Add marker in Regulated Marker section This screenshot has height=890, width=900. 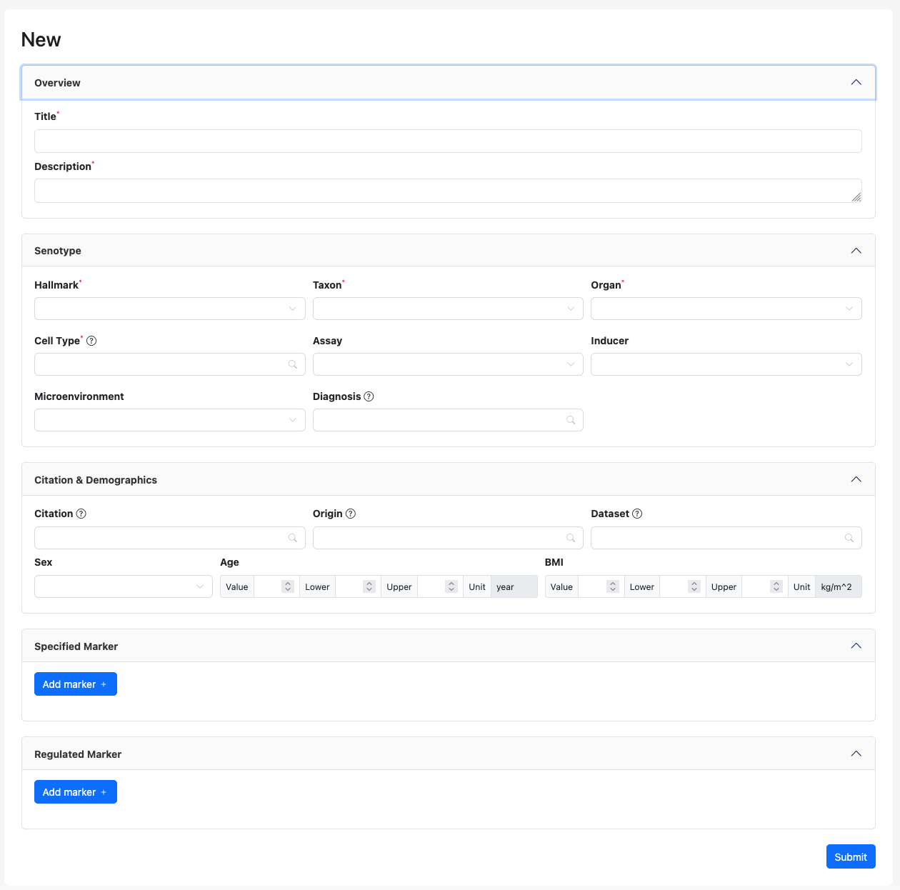pyautogui.click(x=76, y=792)
